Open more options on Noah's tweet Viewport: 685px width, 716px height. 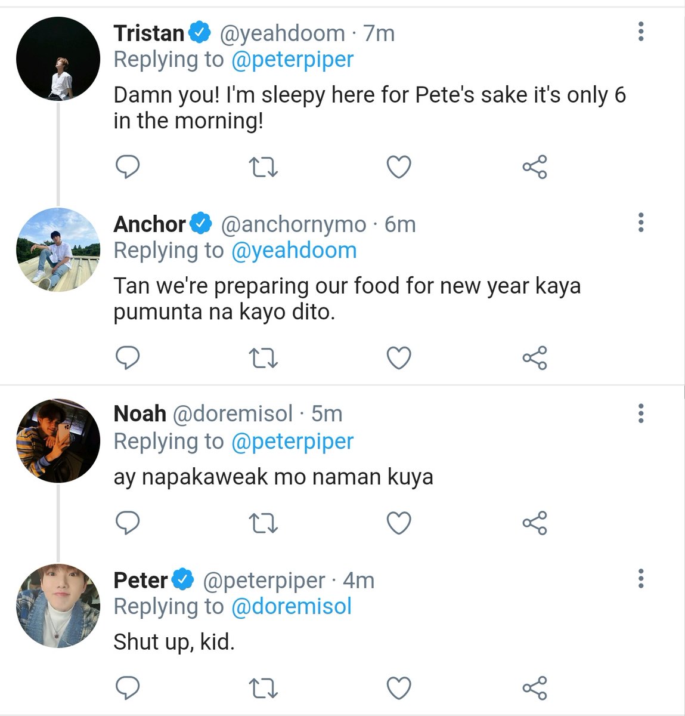point(641,412)
